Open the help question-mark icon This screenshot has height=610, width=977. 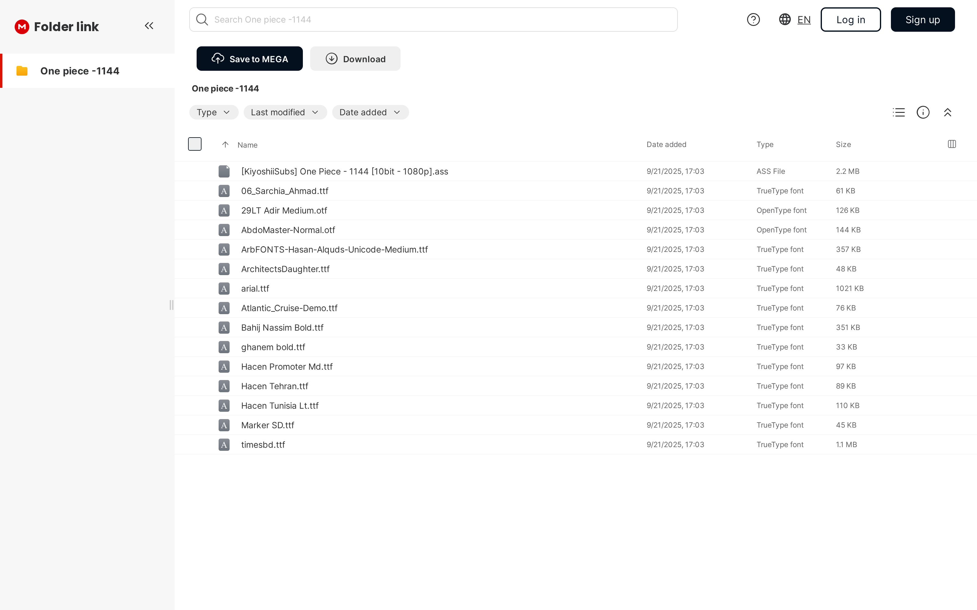753,19
